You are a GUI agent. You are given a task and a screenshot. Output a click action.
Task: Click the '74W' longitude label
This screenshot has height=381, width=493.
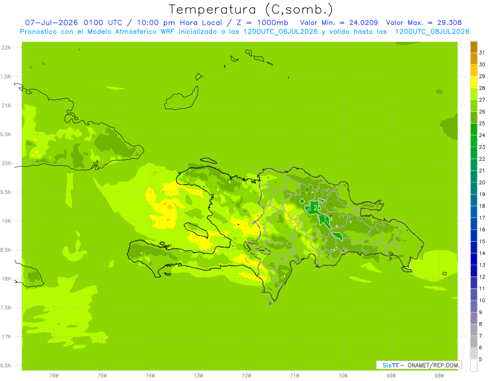[x=150, y=375]
